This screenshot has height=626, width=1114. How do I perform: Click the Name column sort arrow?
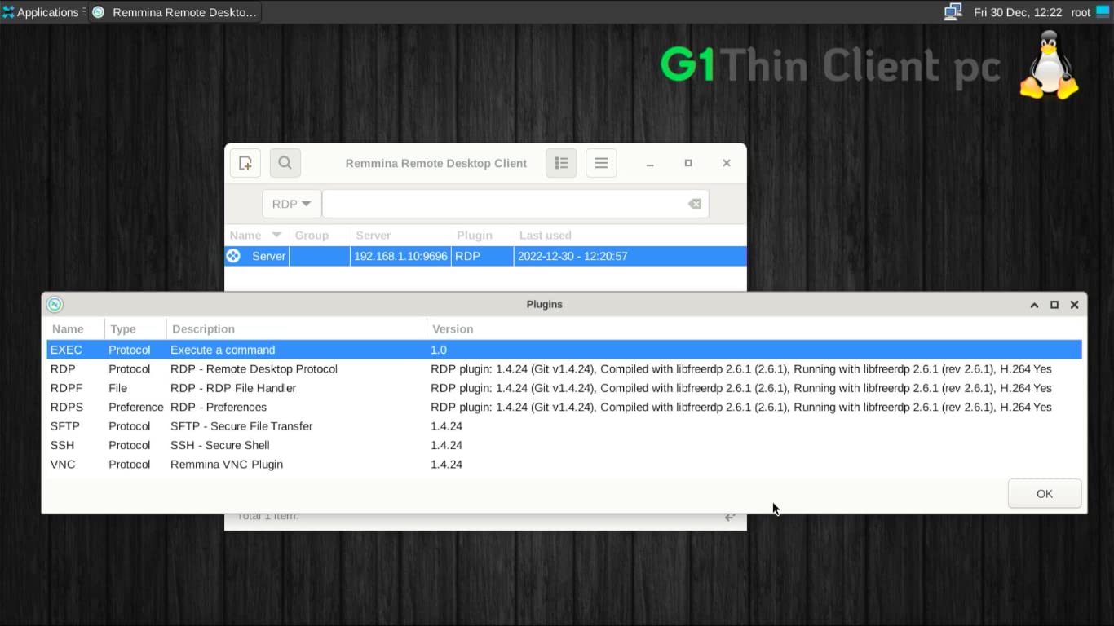coord(275,235)
